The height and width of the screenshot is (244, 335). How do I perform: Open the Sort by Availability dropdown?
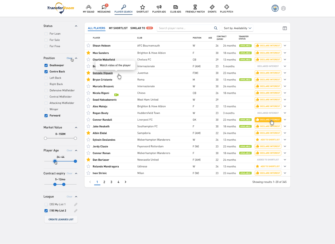click(238, 28)
